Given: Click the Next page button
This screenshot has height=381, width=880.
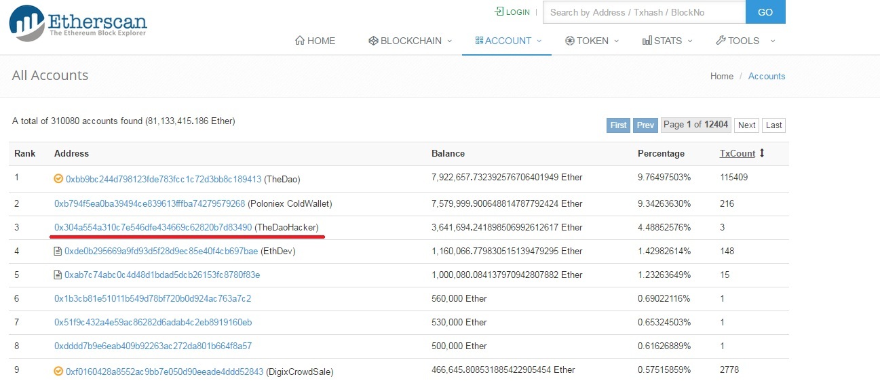Looking at the screenshot, I should point(747,125).
